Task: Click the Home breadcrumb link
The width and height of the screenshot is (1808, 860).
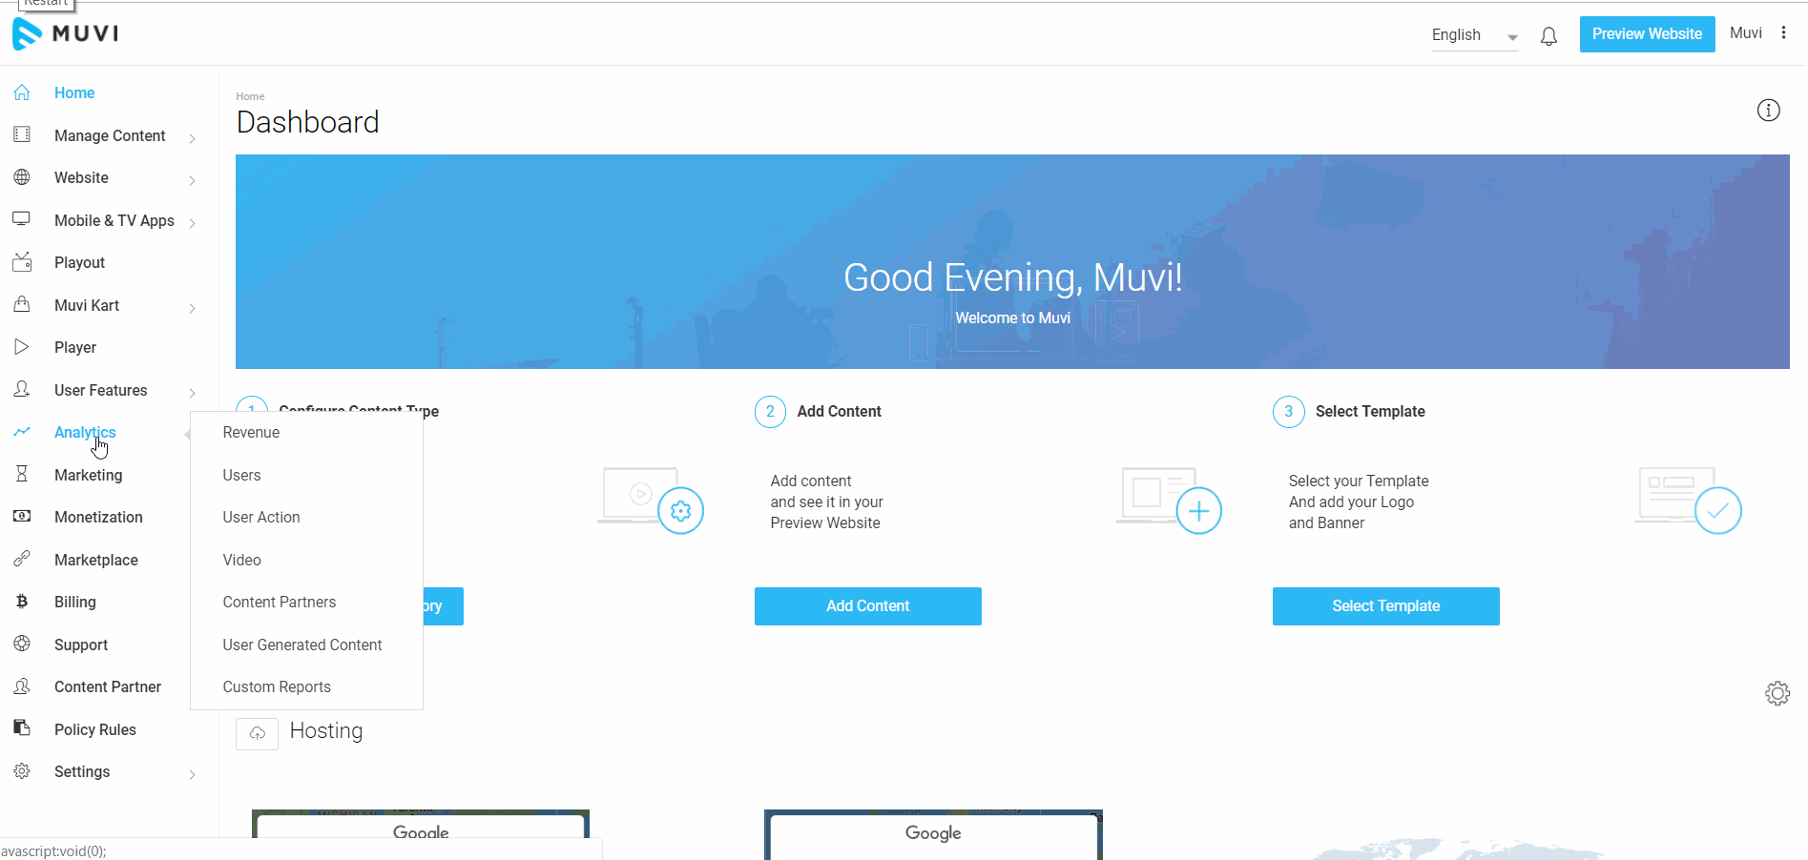Action: point(250,96)
